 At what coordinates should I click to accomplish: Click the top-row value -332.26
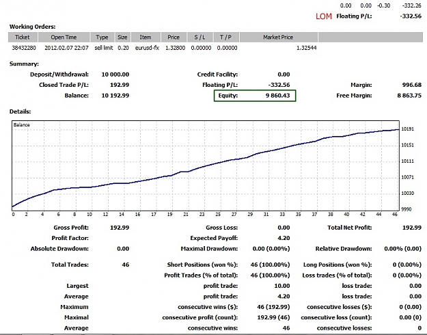click(x=412, y=5)
